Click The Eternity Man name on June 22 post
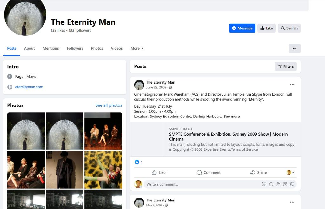325x209 pixels. point(161,82)
